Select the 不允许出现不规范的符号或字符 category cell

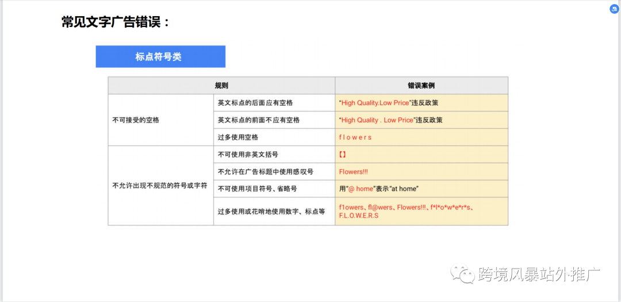point(161,185)
